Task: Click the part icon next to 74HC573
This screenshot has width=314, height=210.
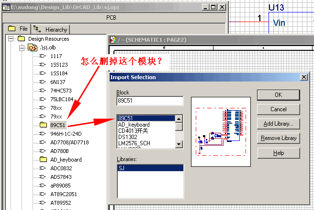Action: (x=43, y=91)
